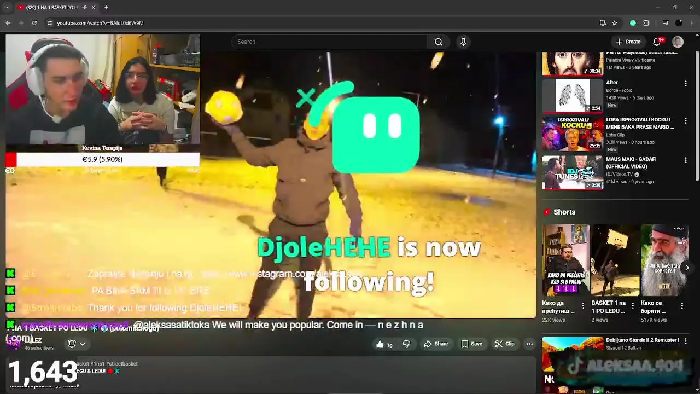
Task: Like the video with thumbs up
Action: pos(384,344)
